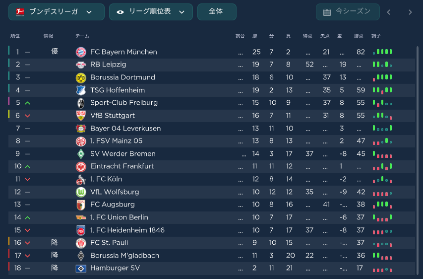Click the SV Werder Bremen crest
423x279 pixels.
(x=81, y=154)
